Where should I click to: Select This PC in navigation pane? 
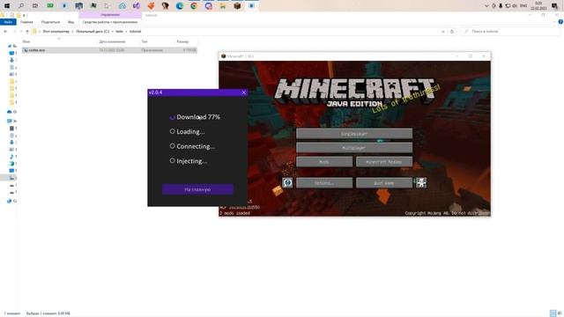click(x=10, y=122)
